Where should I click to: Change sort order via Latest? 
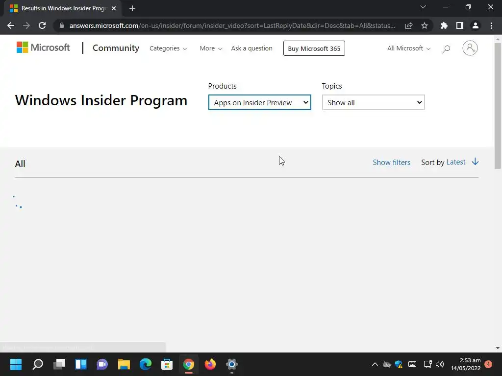coord(456,162)
